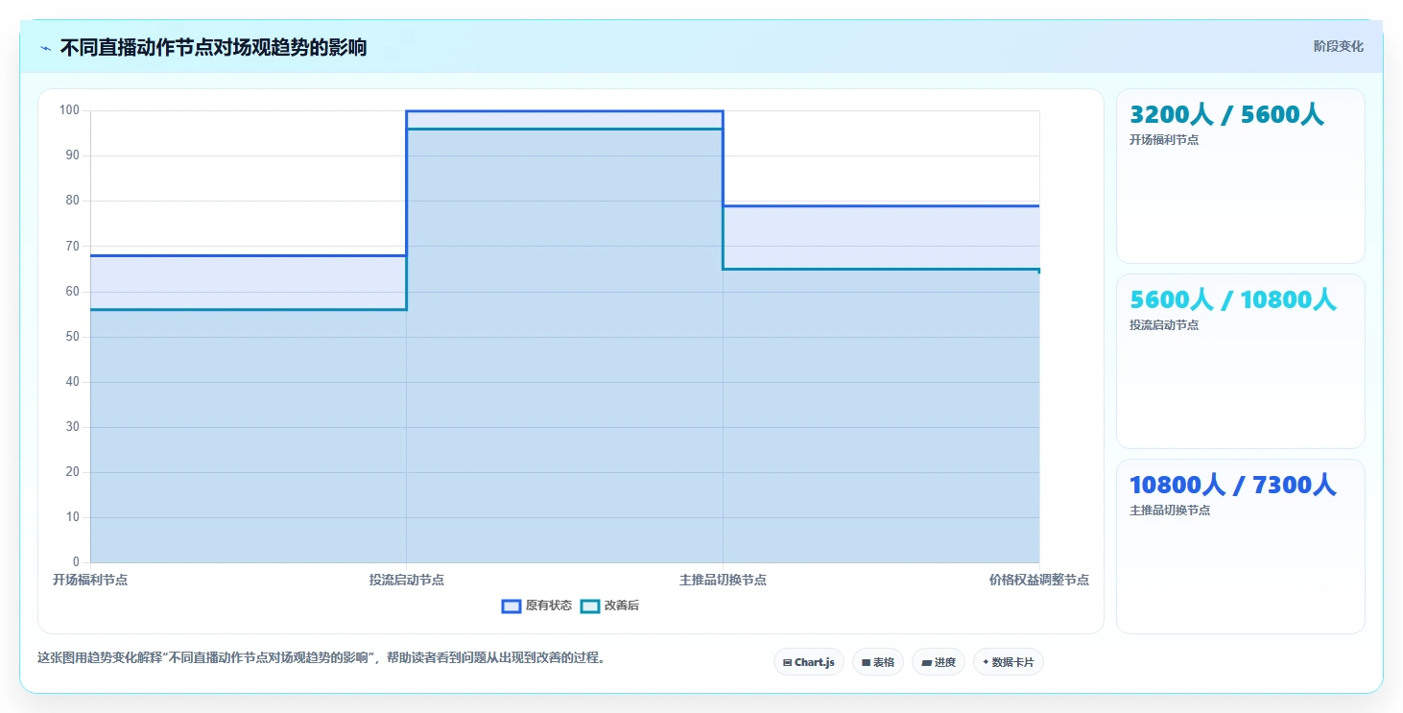Image resolution: width=1403 pixels, height=713 pixels.
Task: Click the 投流启动节点 axis label
Action: pyautogui.click(x=407, y=580)
